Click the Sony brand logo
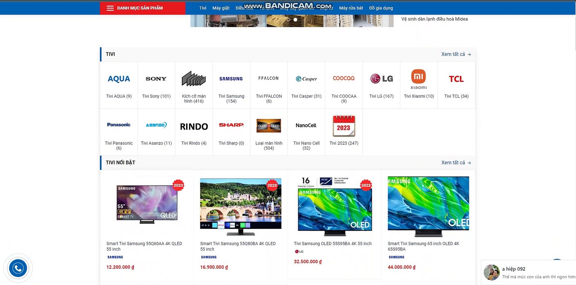The image size is (576, 285). pos(156,79)
